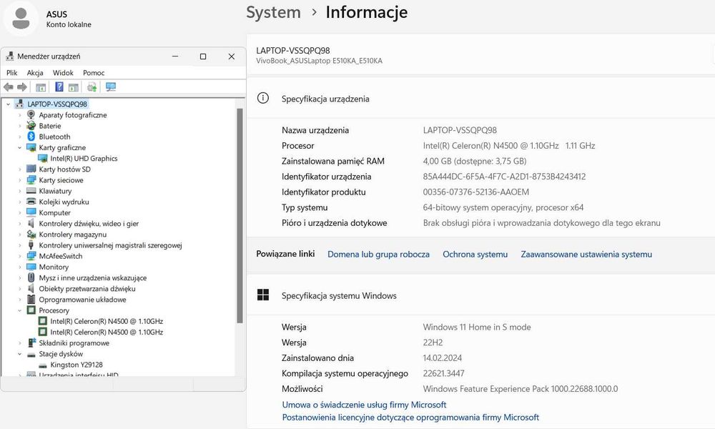Expand the Bluetooth node arrow
The height and width of the screenshot is (429, 715).
click(x=19, y=137)
